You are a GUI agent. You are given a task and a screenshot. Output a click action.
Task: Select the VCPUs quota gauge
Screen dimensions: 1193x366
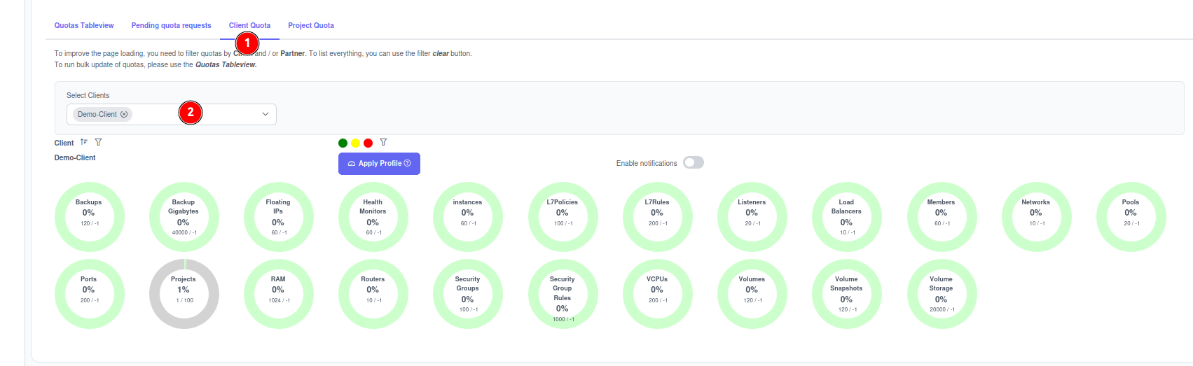coord(656,294)
